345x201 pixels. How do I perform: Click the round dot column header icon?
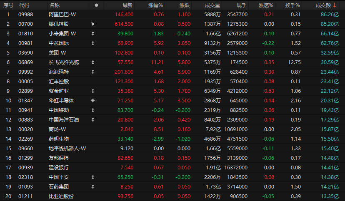coord(96,5)
